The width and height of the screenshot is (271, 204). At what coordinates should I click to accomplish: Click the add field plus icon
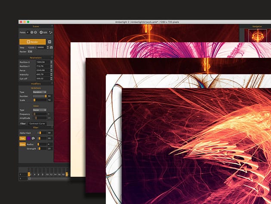pos(32,32)
